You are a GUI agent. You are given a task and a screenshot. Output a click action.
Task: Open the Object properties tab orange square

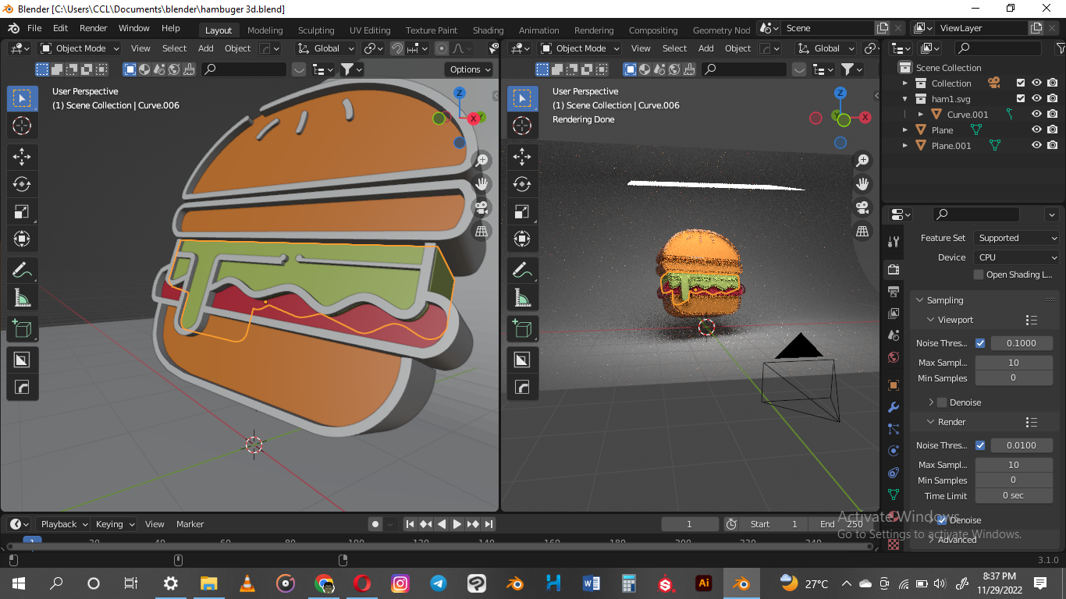[x=894, y=385]
